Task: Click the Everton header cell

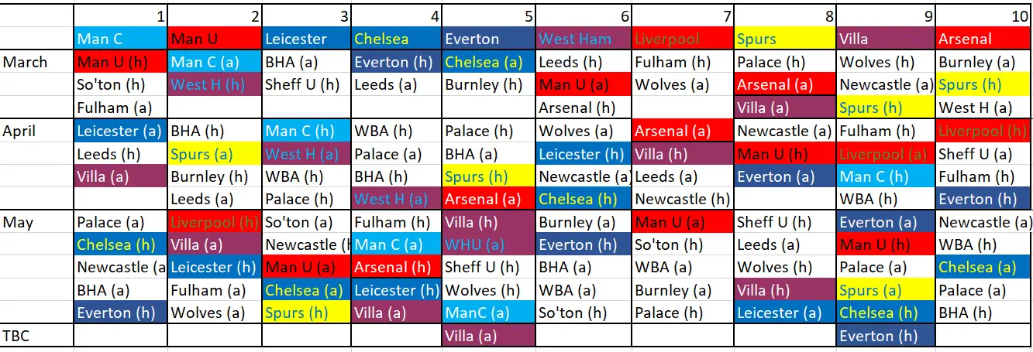Action: coord(488,39)
